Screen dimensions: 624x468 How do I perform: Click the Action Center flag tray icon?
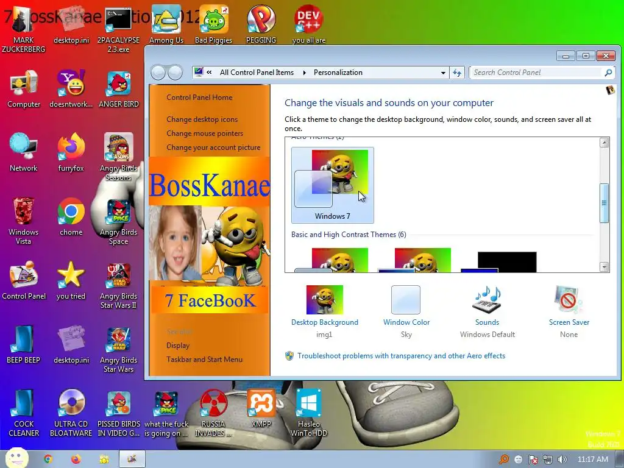pos(533,459)
